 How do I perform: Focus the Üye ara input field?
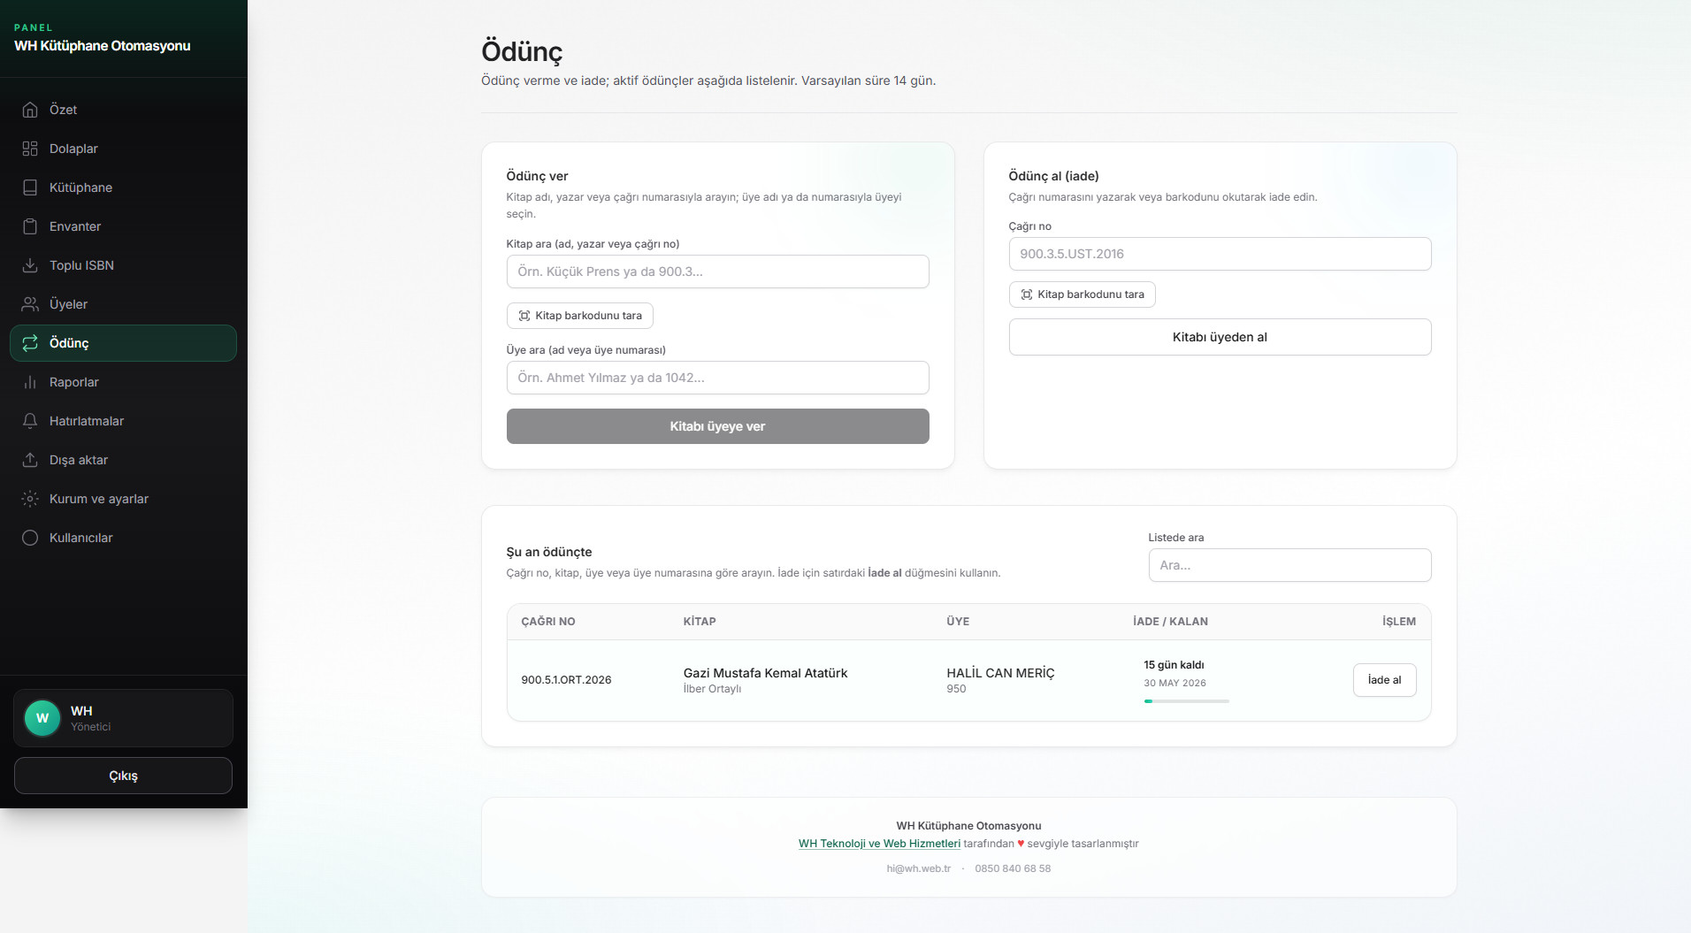(x=717, y=378)
